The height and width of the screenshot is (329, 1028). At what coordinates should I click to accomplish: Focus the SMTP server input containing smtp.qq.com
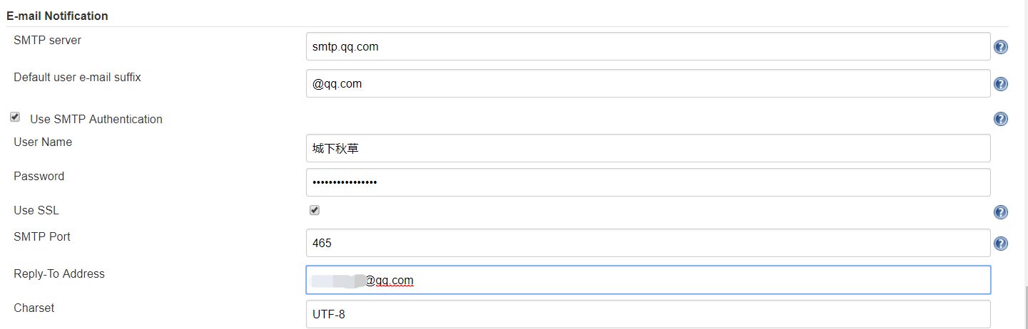pyautogui.click(x=648, y=46)
